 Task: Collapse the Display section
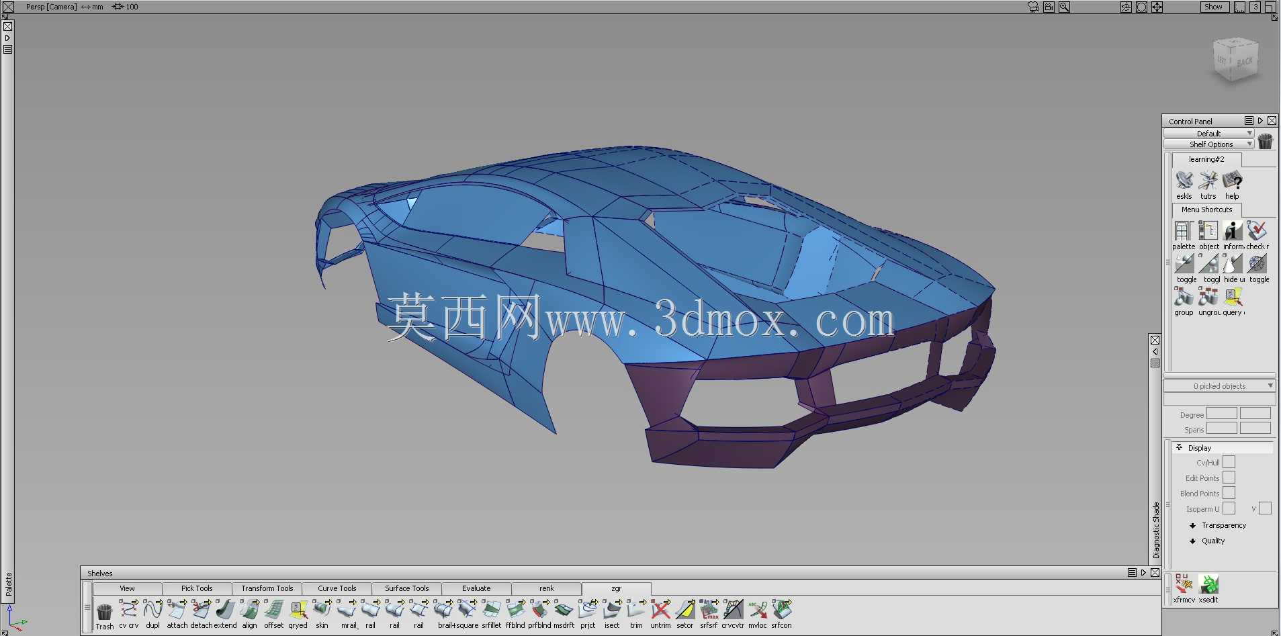pos(1179,447)
